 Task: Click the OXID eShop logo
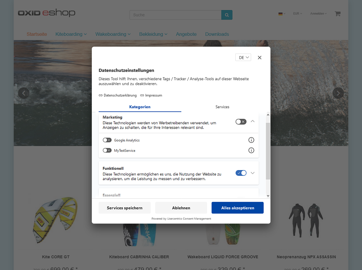tap(47, 13)
